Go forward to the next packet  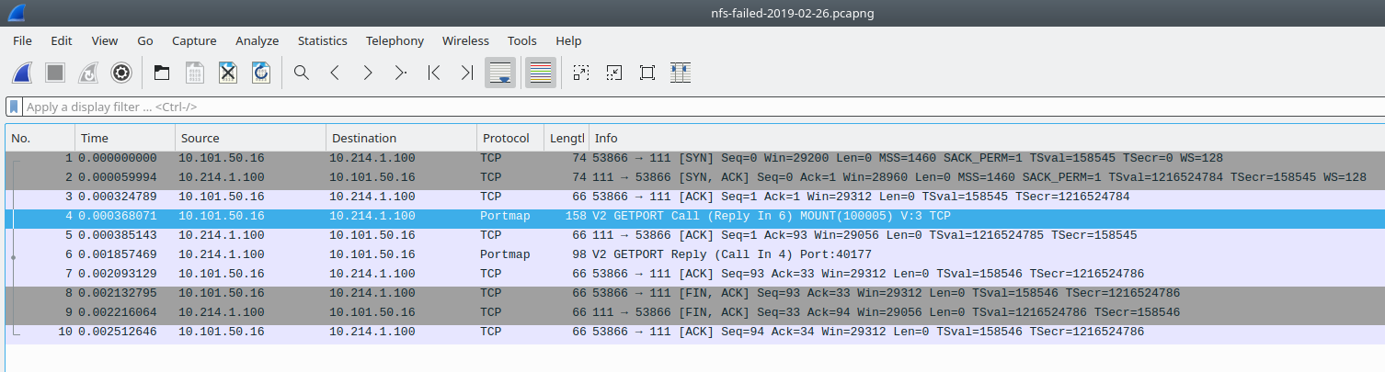[x=368, y=73]
